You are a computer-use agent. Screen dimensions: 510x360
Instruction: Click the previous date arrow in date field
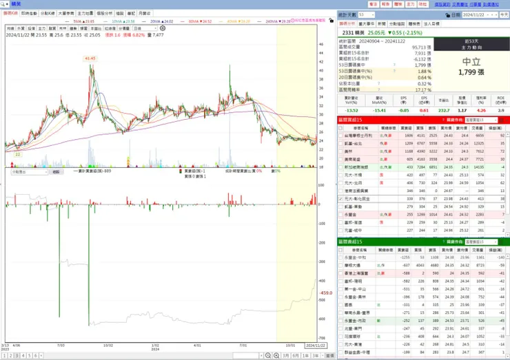(x=492, y=15)
